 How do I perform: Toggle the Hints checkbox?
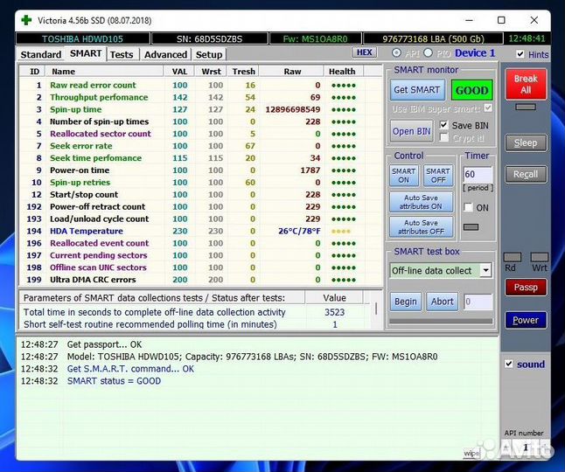pyautogui.click(x=520, y=54)
